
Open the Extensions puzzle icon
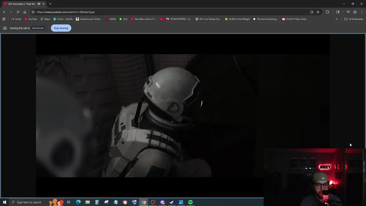click(327, 12)
